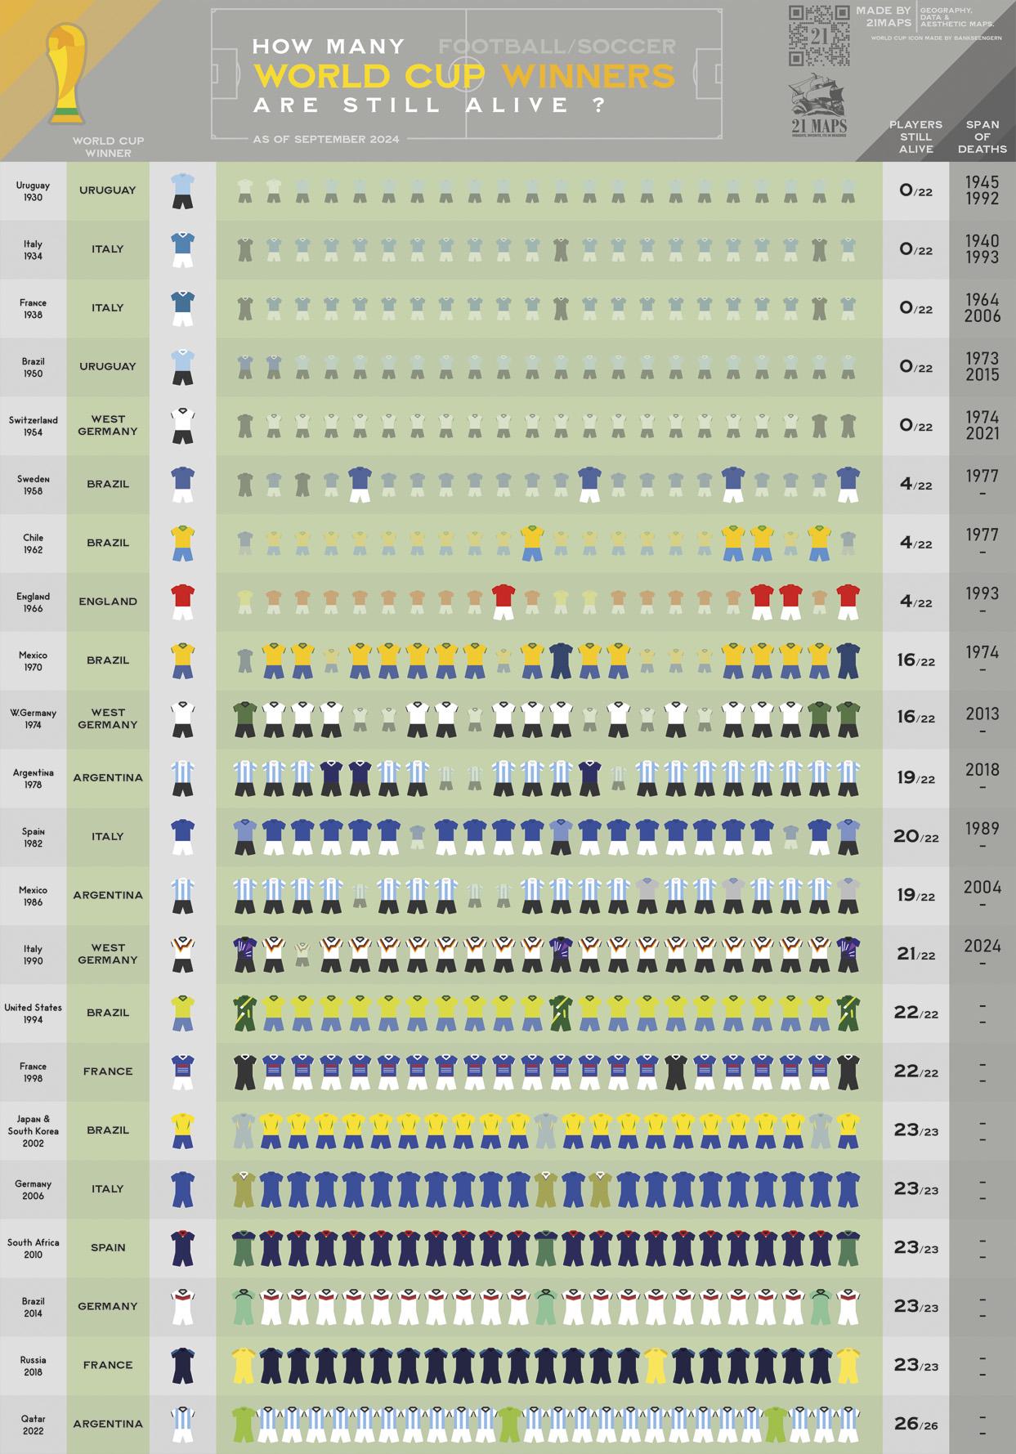The width and height of the screenshot is (1016, 1454).
Task: Click 'As of September 2024' text
Action: [326, 139]
